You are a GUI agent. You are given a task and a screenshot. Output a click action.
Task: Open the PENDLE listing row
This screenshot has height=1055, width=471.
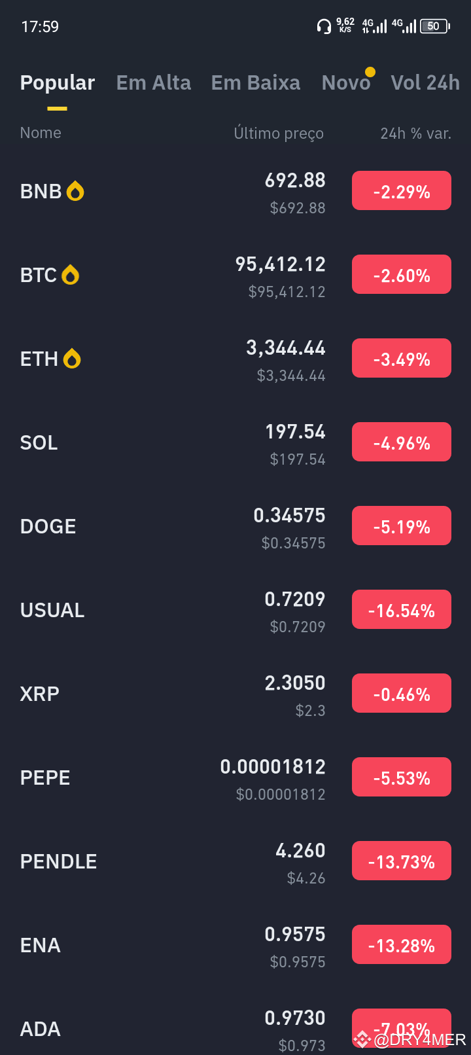[235, 862]
